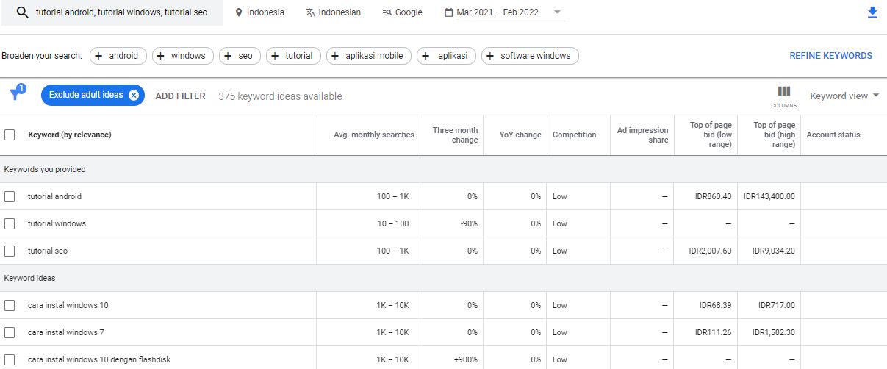The image size is (887, 369).
Task: Click the Indonesia location pin icon
Action: 239,12
